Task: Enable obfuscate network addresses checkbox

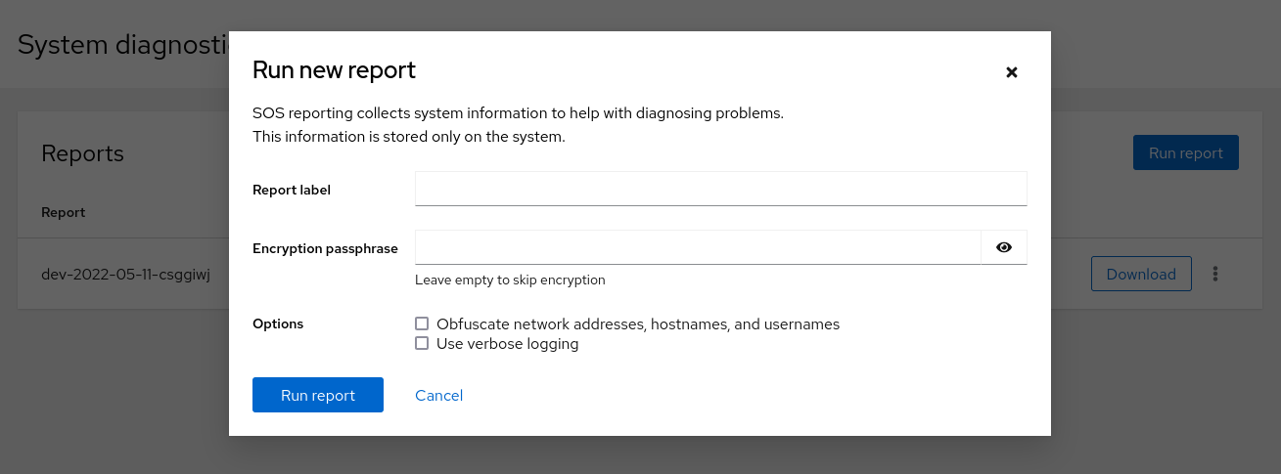Action: coord(422,323)
